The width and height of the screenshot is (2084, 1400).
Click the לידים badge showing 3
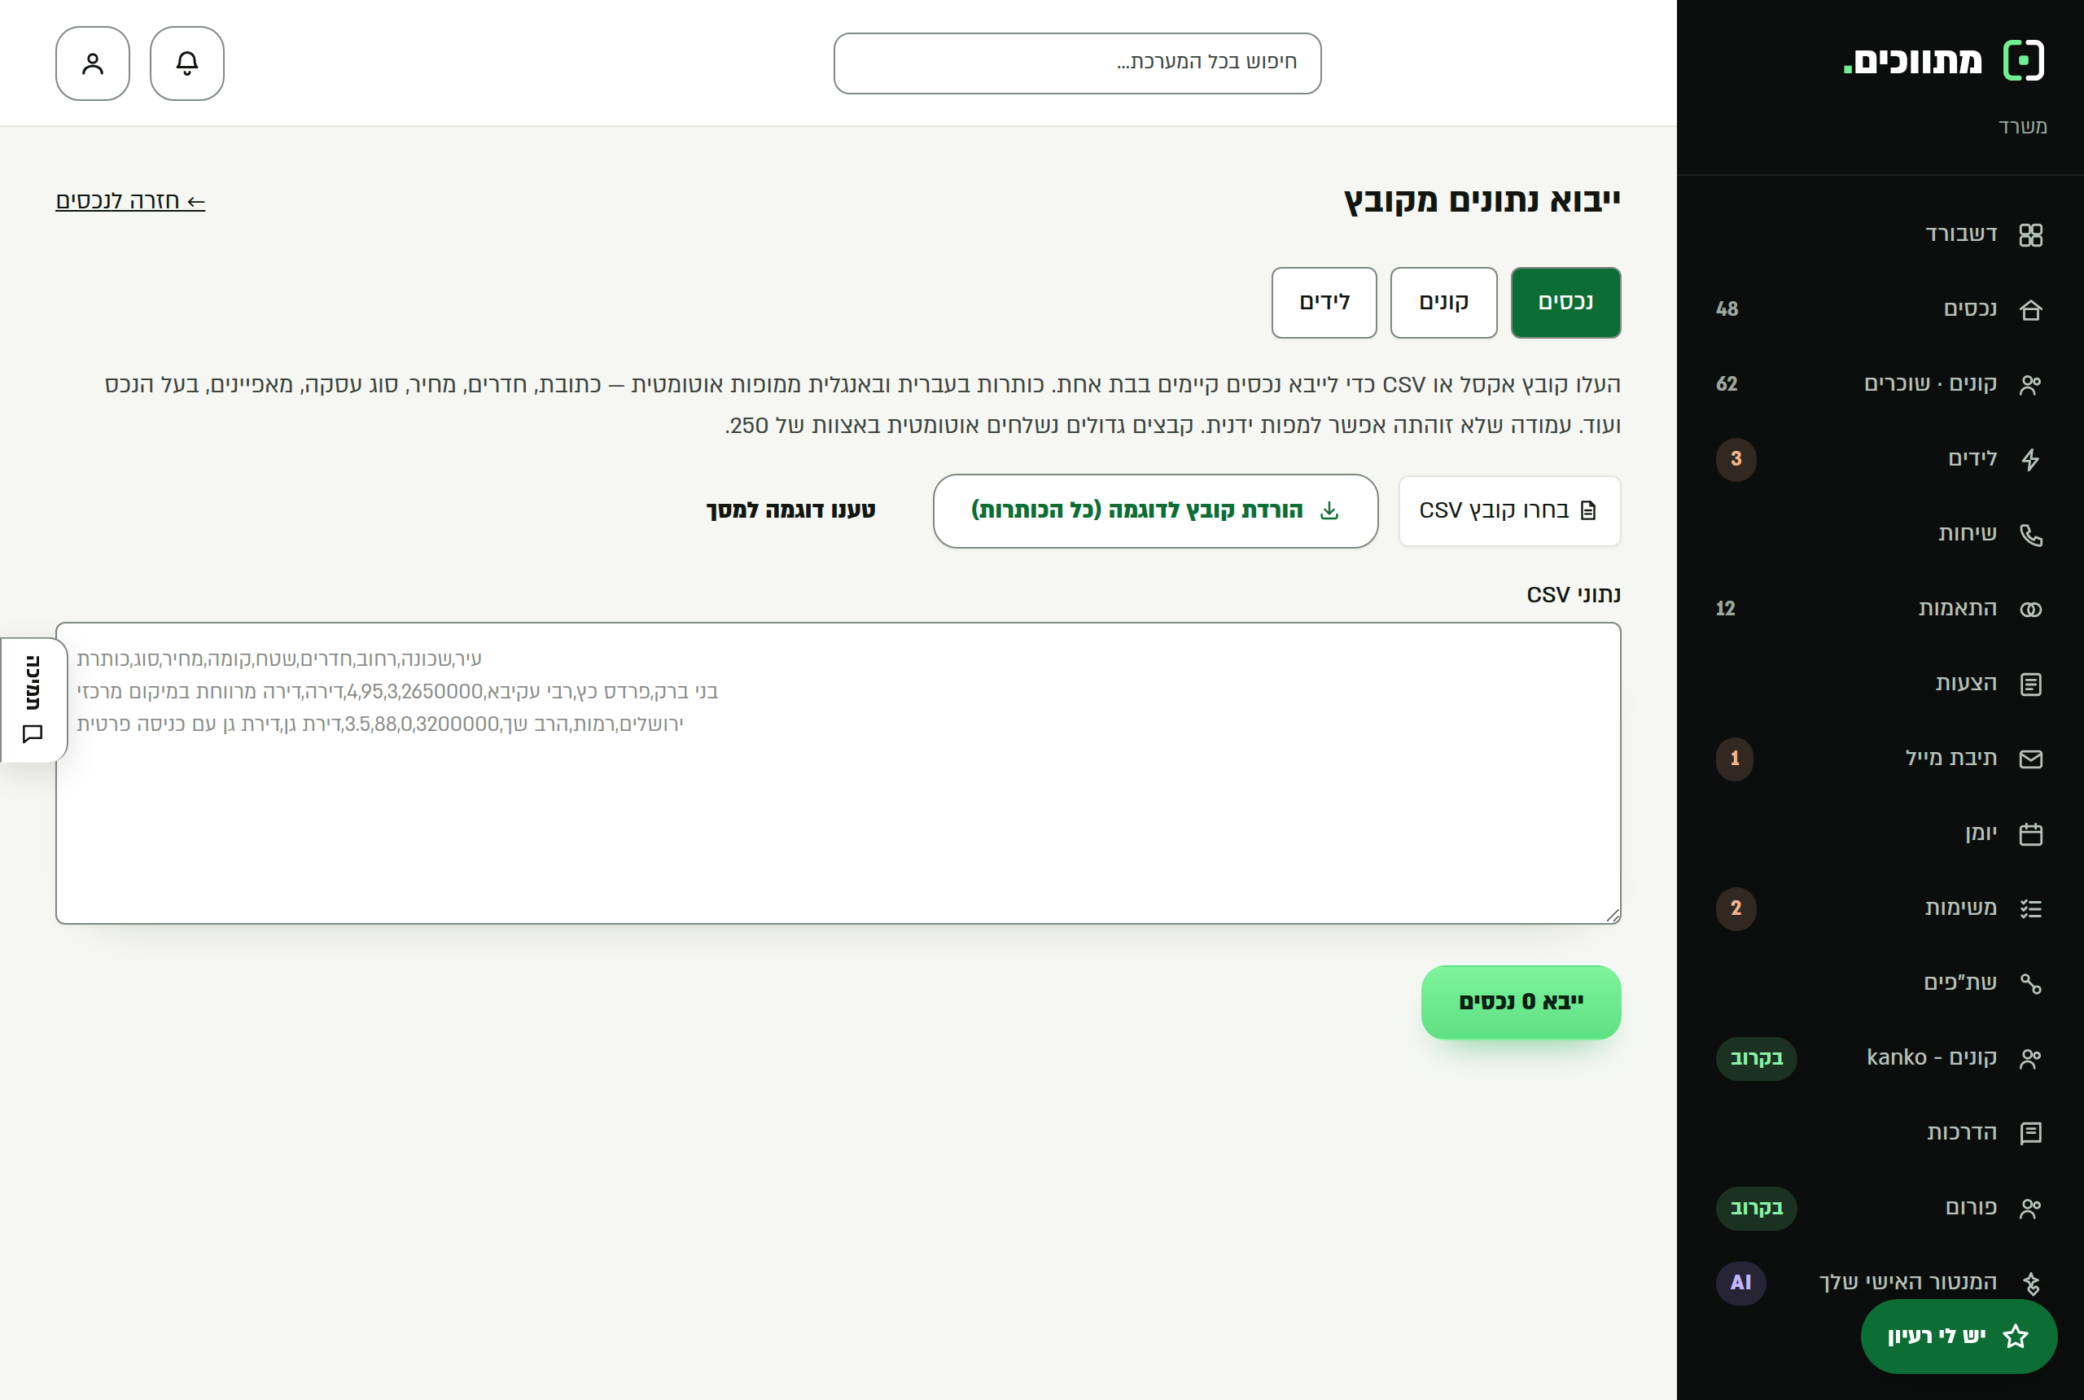coord(1736,459)
